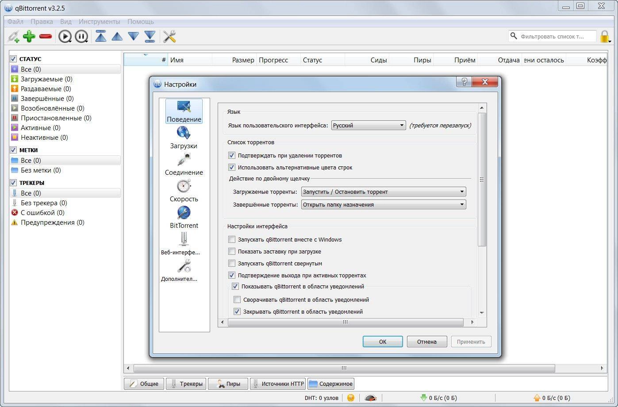Move torrent to bottom of queue icon
Screen dimensions: 618x407
coord(150,37)
